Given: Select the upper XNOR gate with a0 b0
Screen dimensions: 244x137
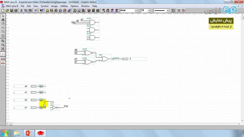Looking at the screenshot, I should [88, 53].
